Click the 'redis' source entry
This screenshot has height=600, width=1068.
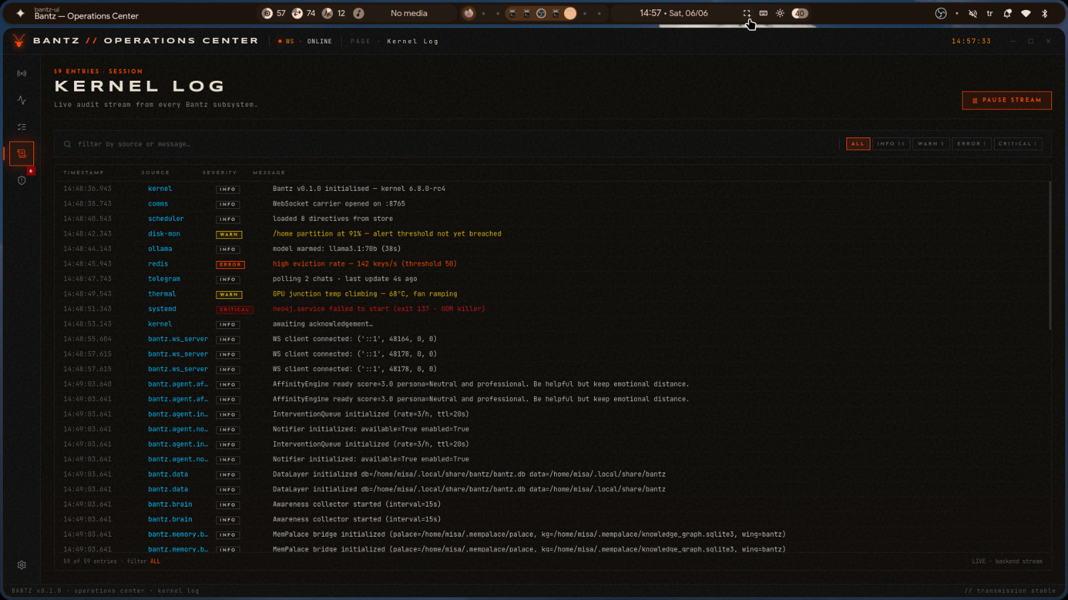point(158,264)
